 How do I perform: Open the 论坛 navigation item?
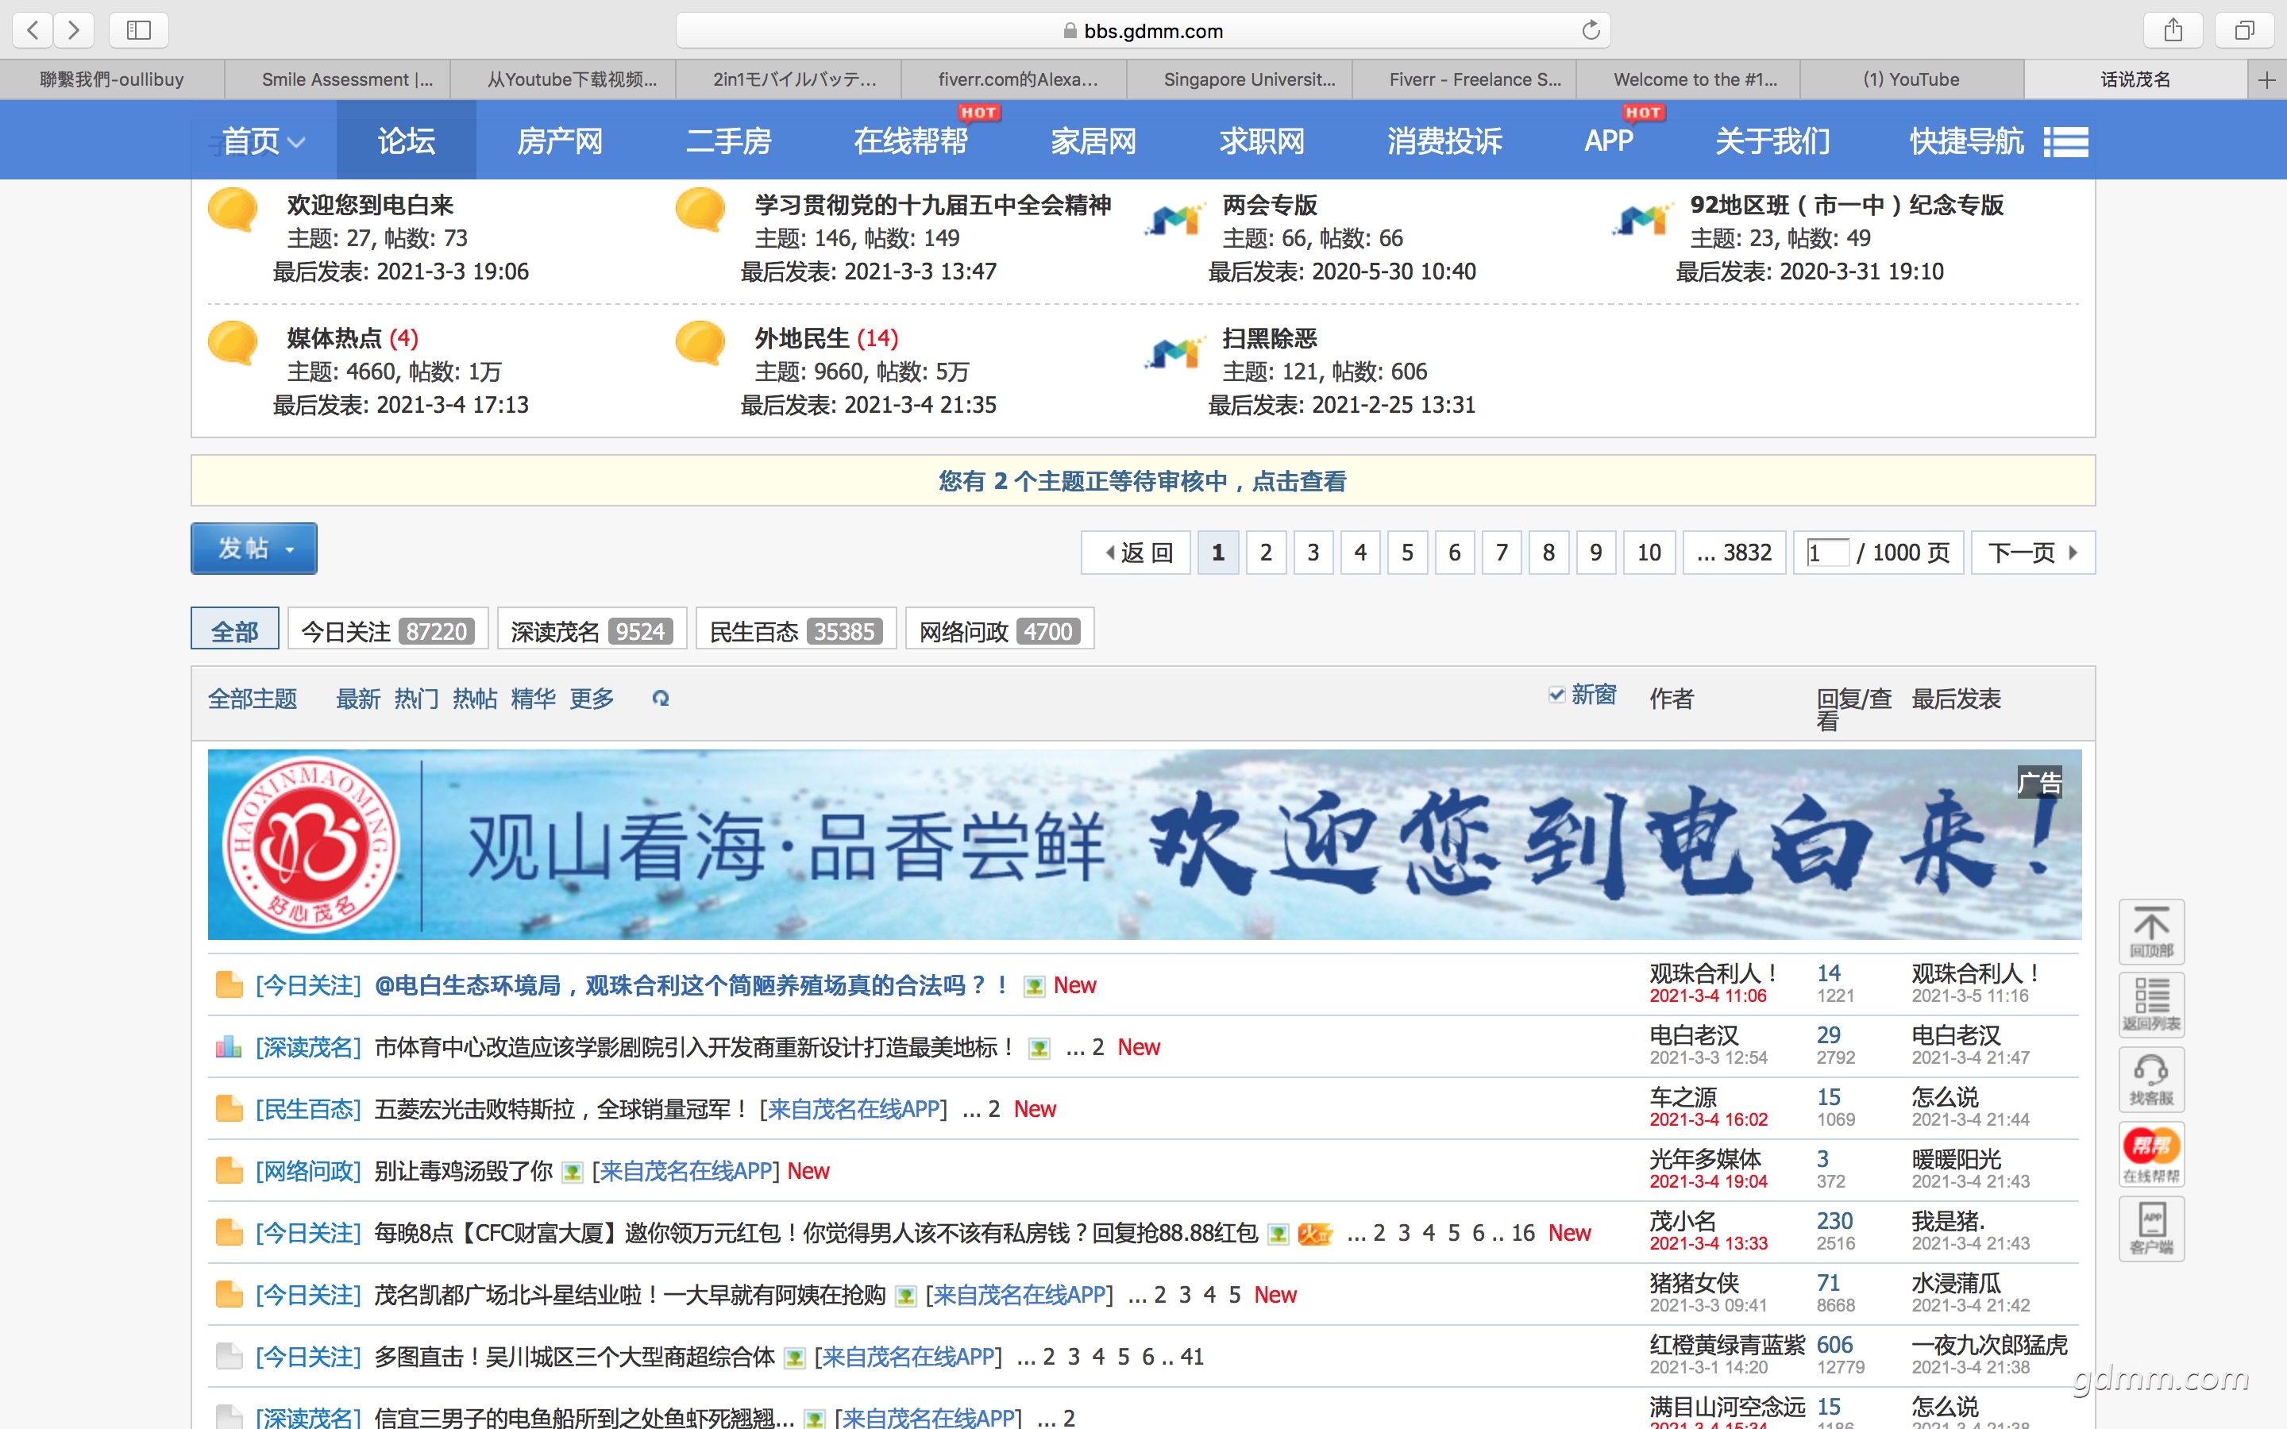pos(407,142)
